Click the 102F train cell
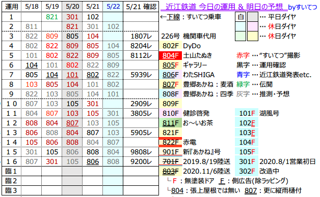This screenshot has width=320, height=197. (247, 123)
